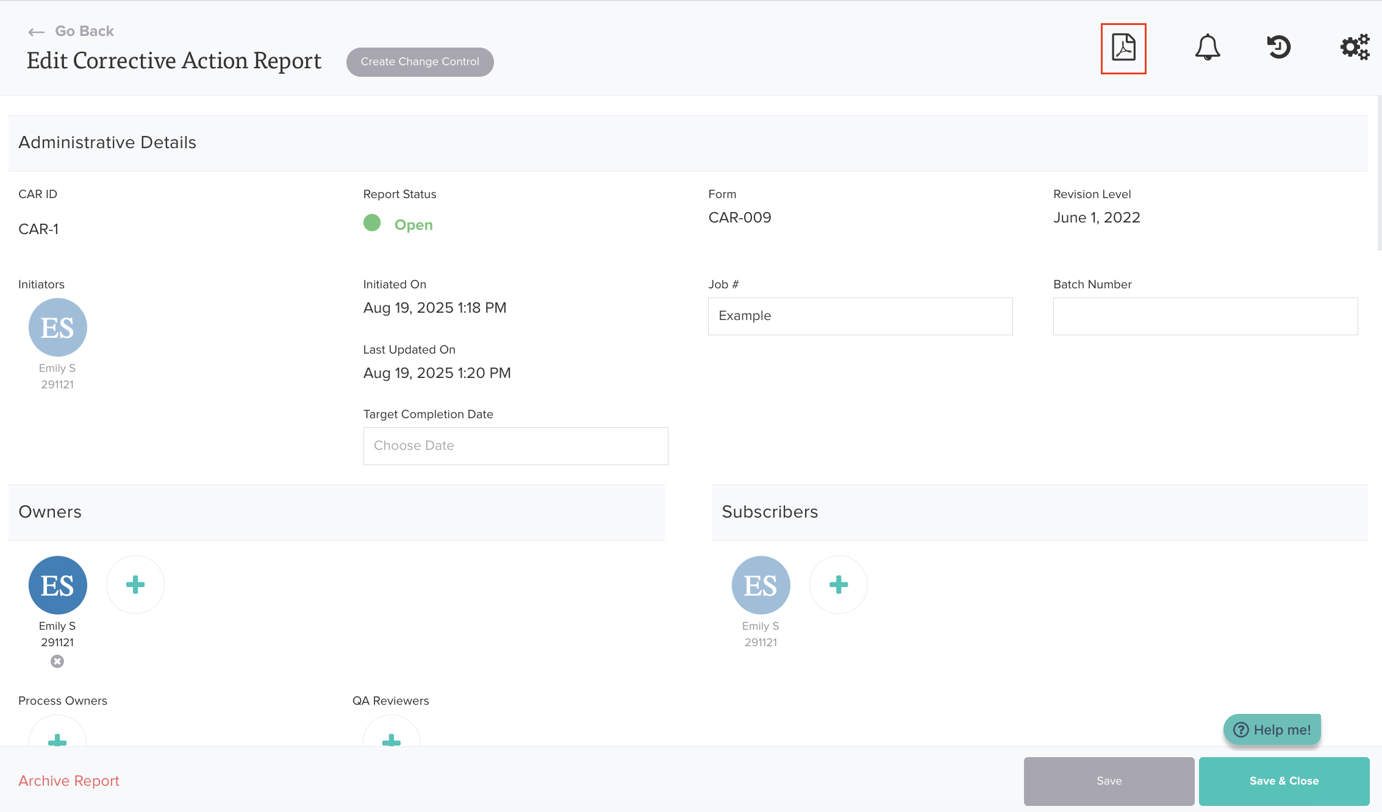
Task: Export the report as PDF
Action: coord(1123,48)
